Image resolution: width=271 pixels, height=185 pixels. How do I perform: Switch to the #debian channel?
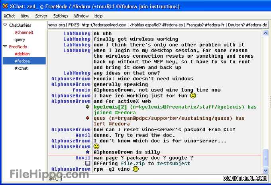(x=22, y=54)
